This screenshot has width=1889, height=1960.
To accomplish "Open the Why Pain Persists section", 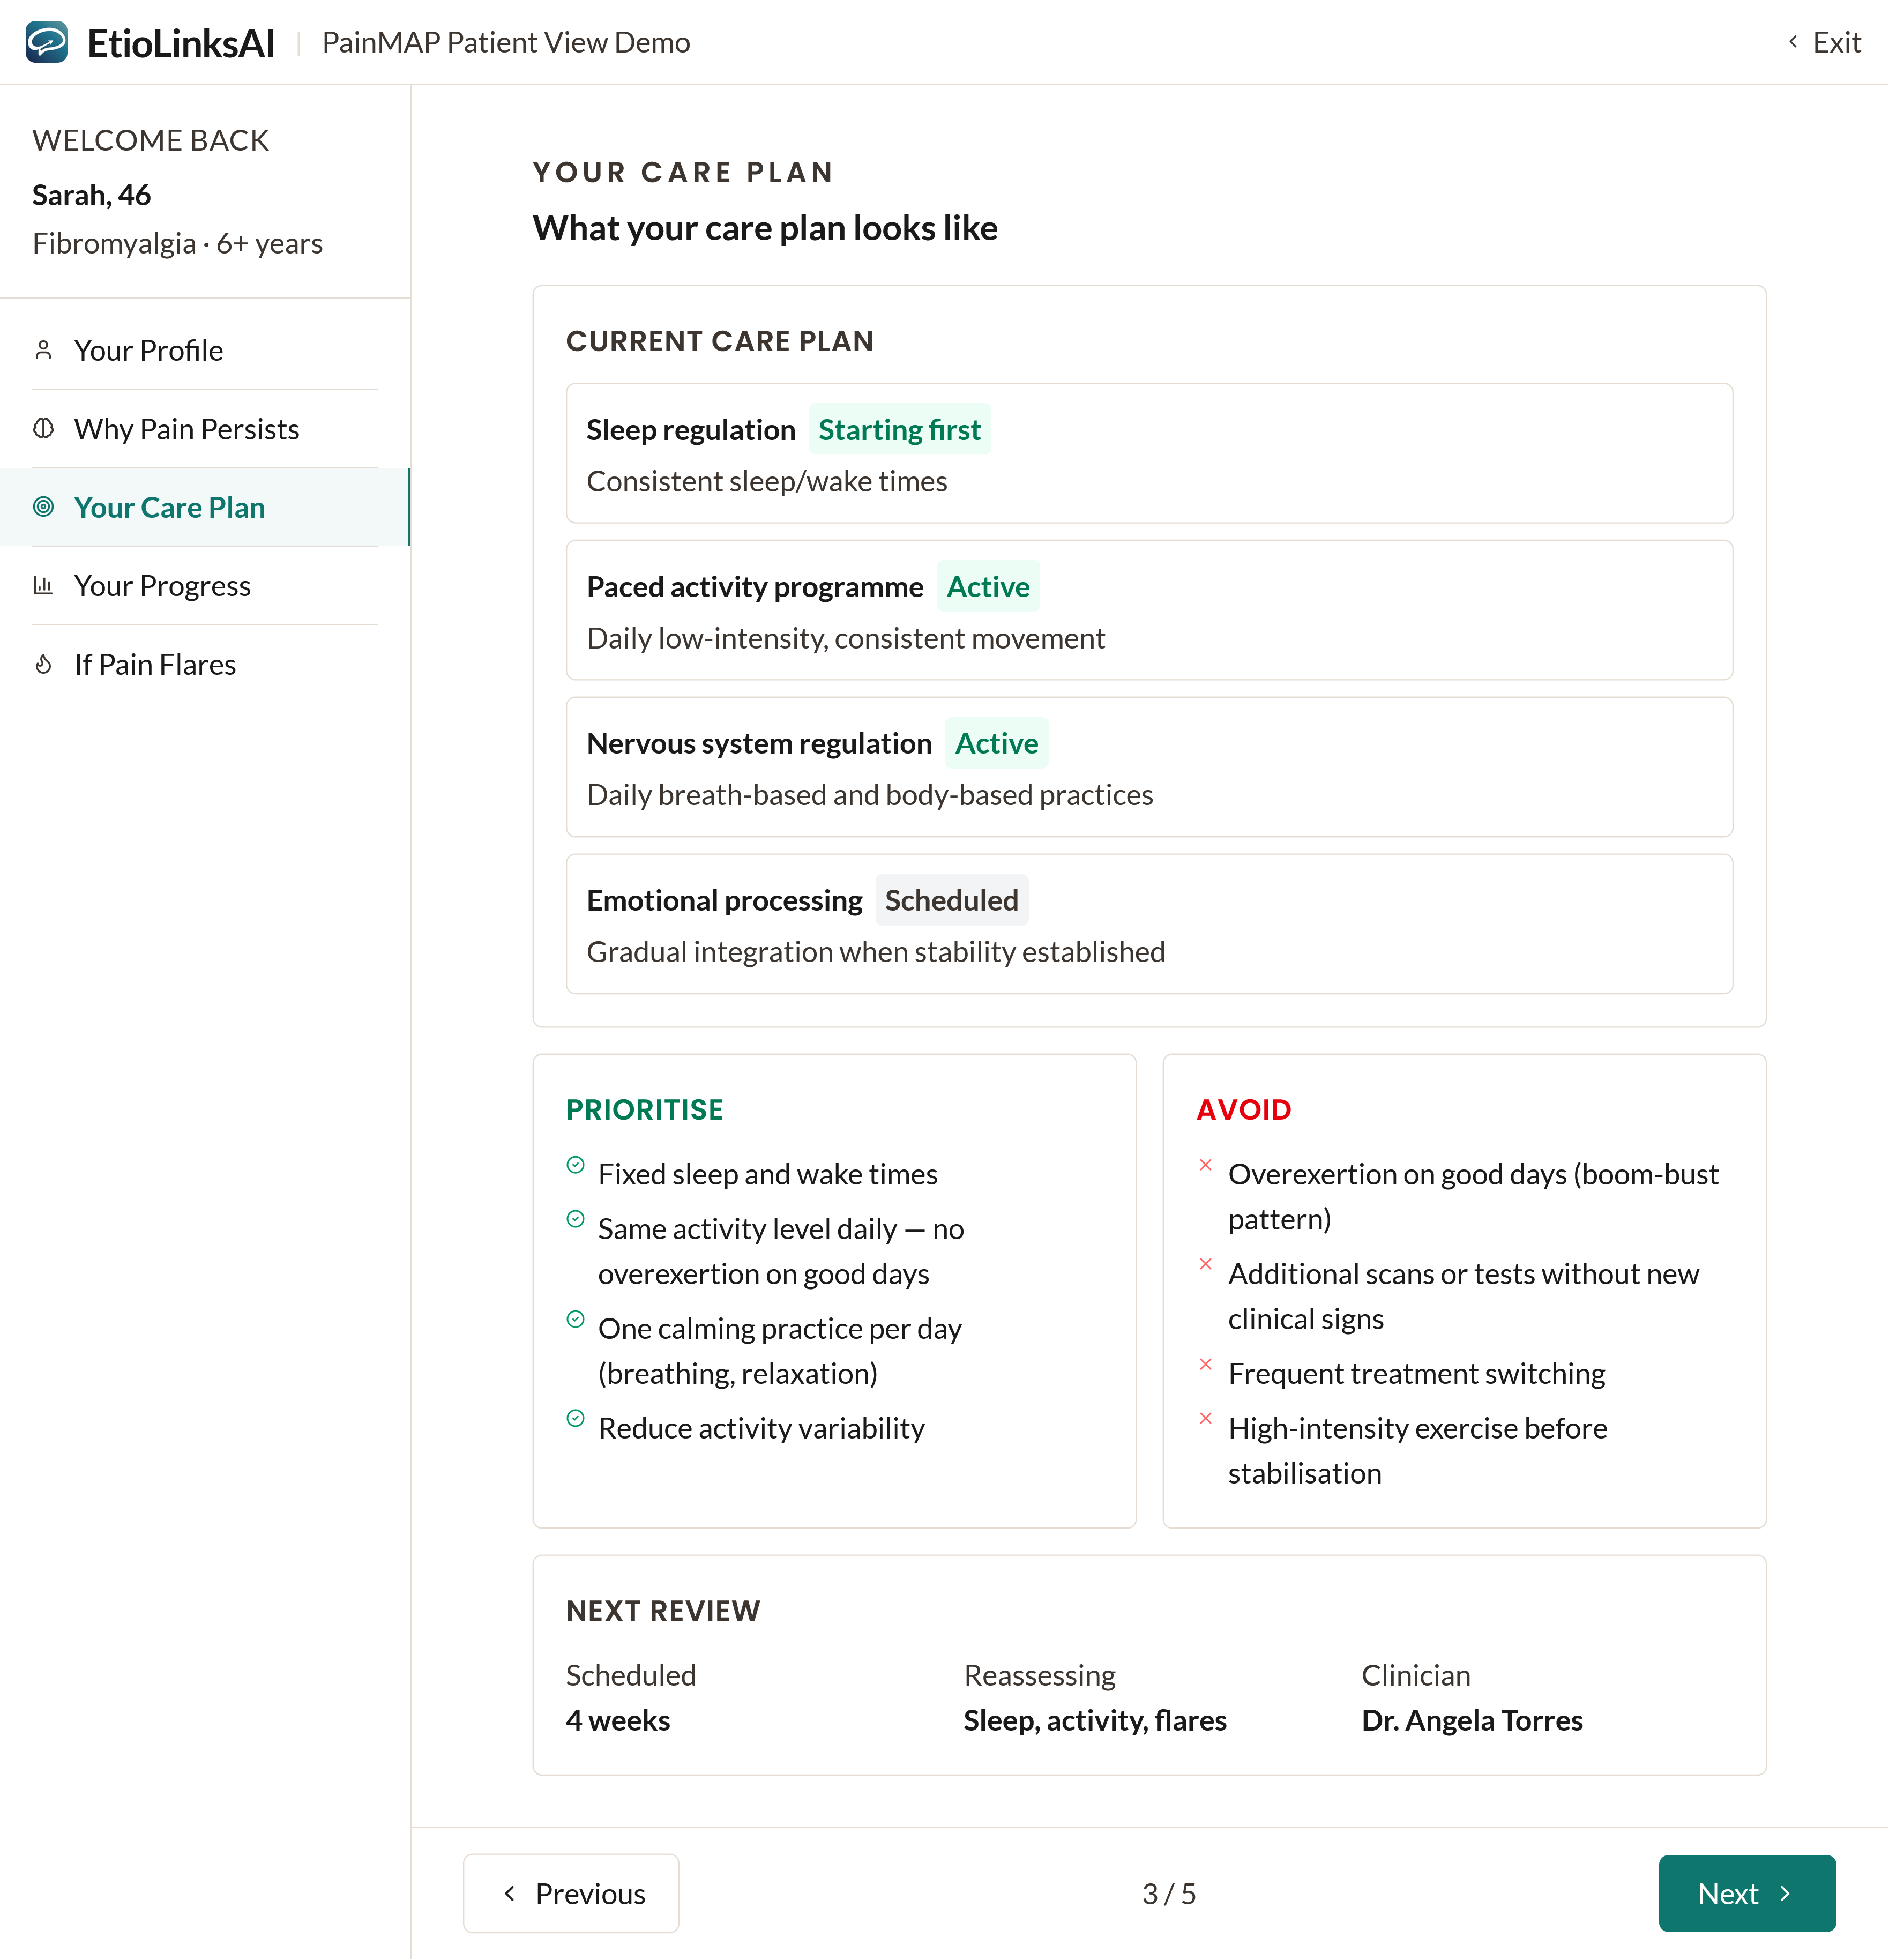I will 186,429.
